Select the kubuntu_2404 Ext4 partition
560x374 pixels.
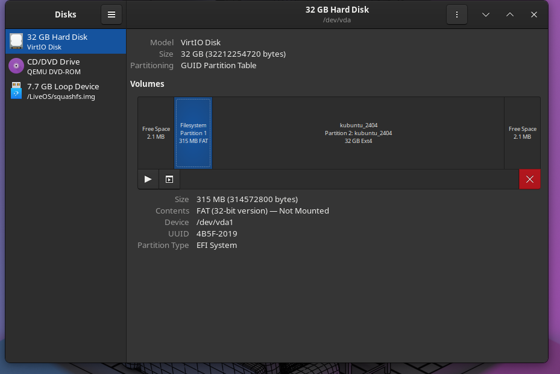click(358, 133)
